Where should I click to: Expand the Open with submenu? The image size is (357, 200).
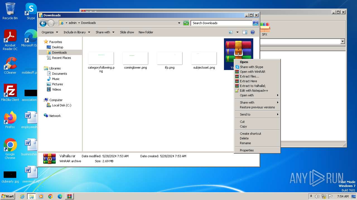(x=257, y=95)
